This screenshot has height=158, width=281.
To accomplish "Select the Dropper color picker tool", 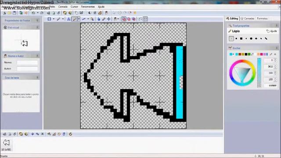I will click(104, 19).
